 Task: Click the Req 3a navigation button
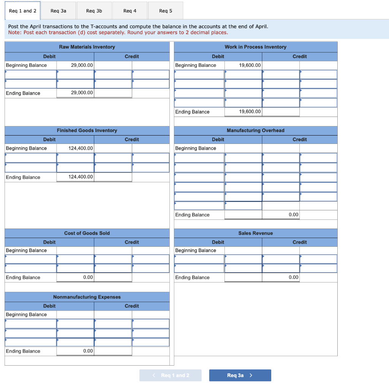pyautogui.click(x=240, y=375)
